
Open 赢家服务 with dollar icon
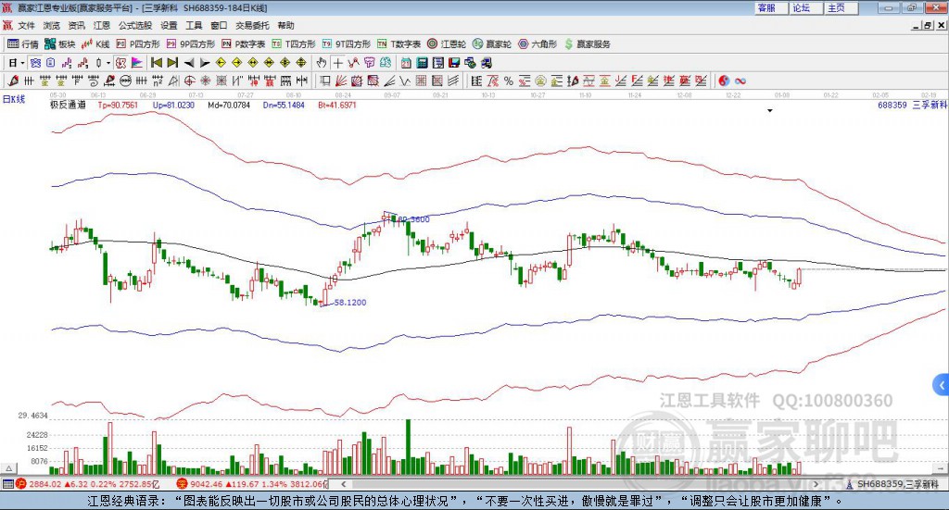click(x=588, y=44)
